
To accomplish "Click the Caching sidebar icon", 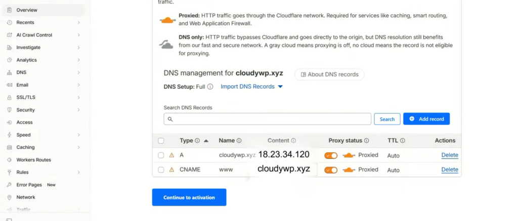I will click(9, 147).
